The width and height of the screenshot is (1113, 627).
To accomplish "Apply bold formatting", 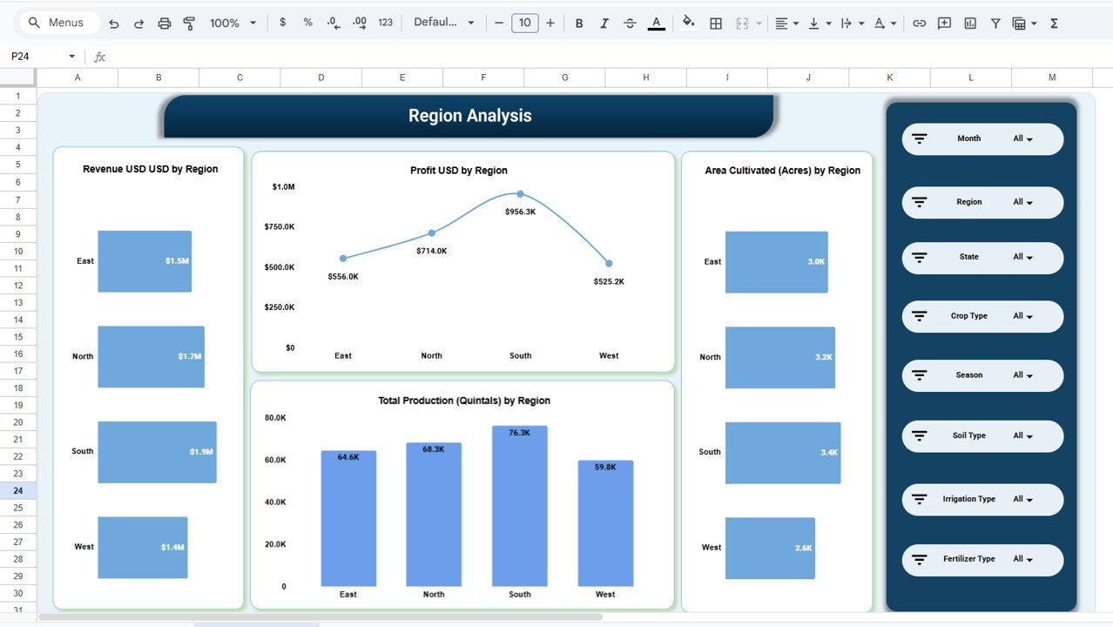I will pyautogui.click(x=579, y=23).
